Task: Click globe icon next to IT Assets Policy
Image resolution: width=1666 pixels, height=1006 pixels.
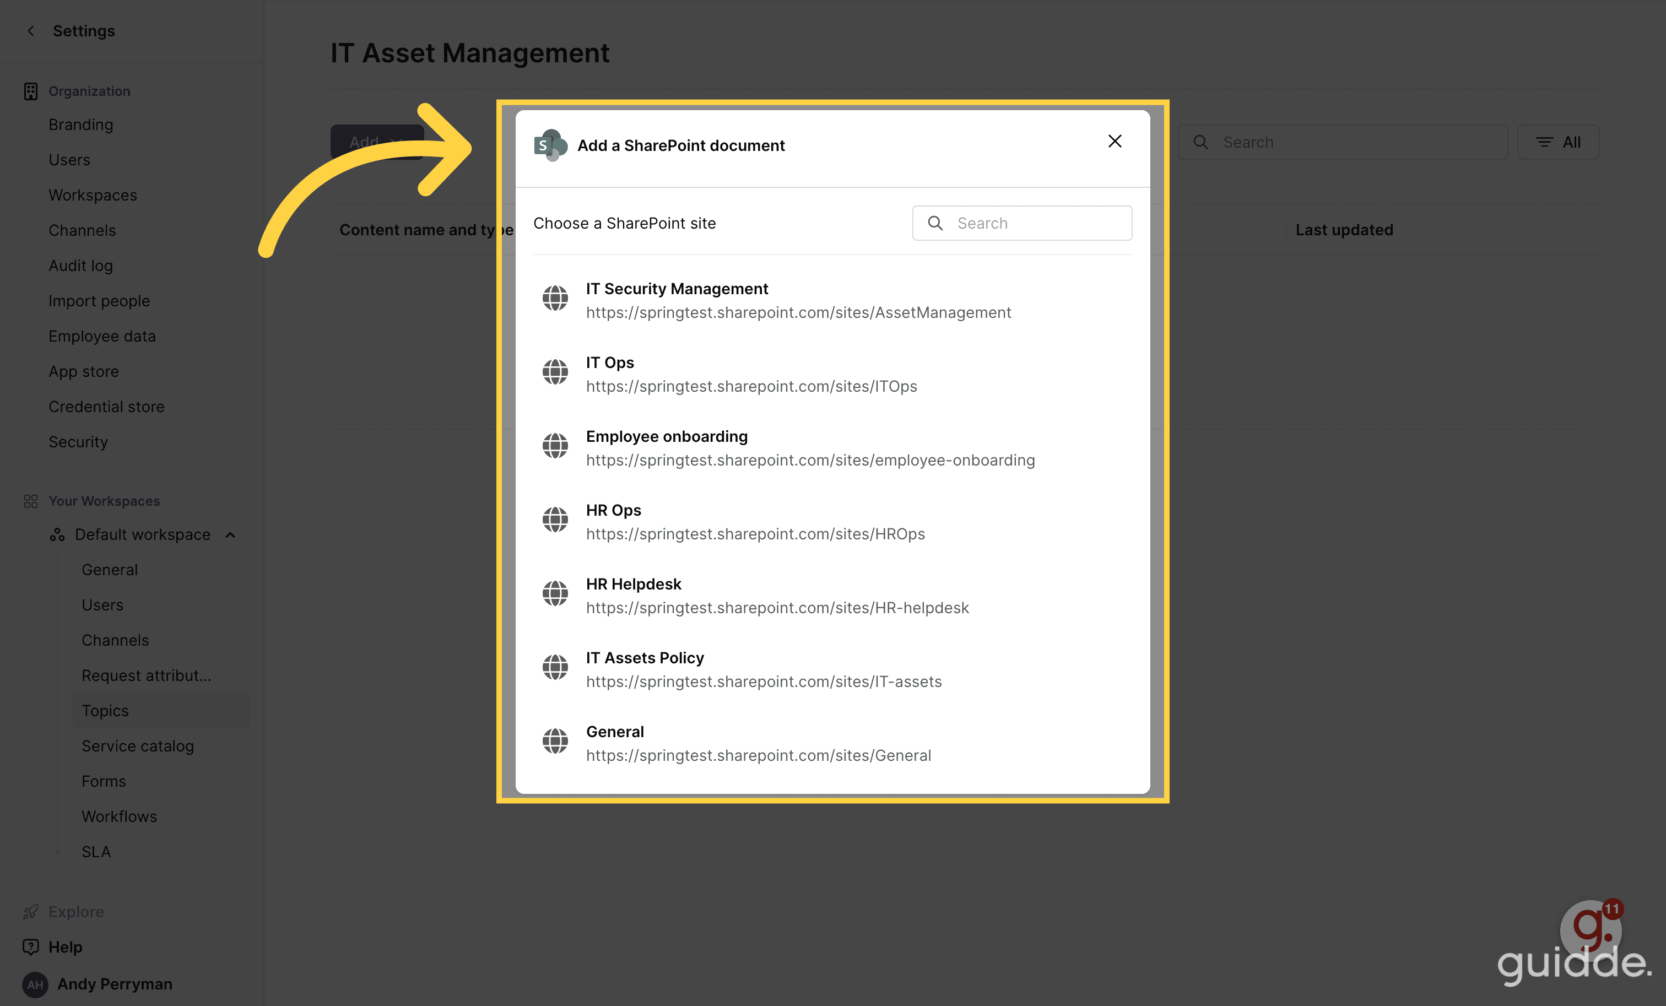Action: tap(555, 667)
